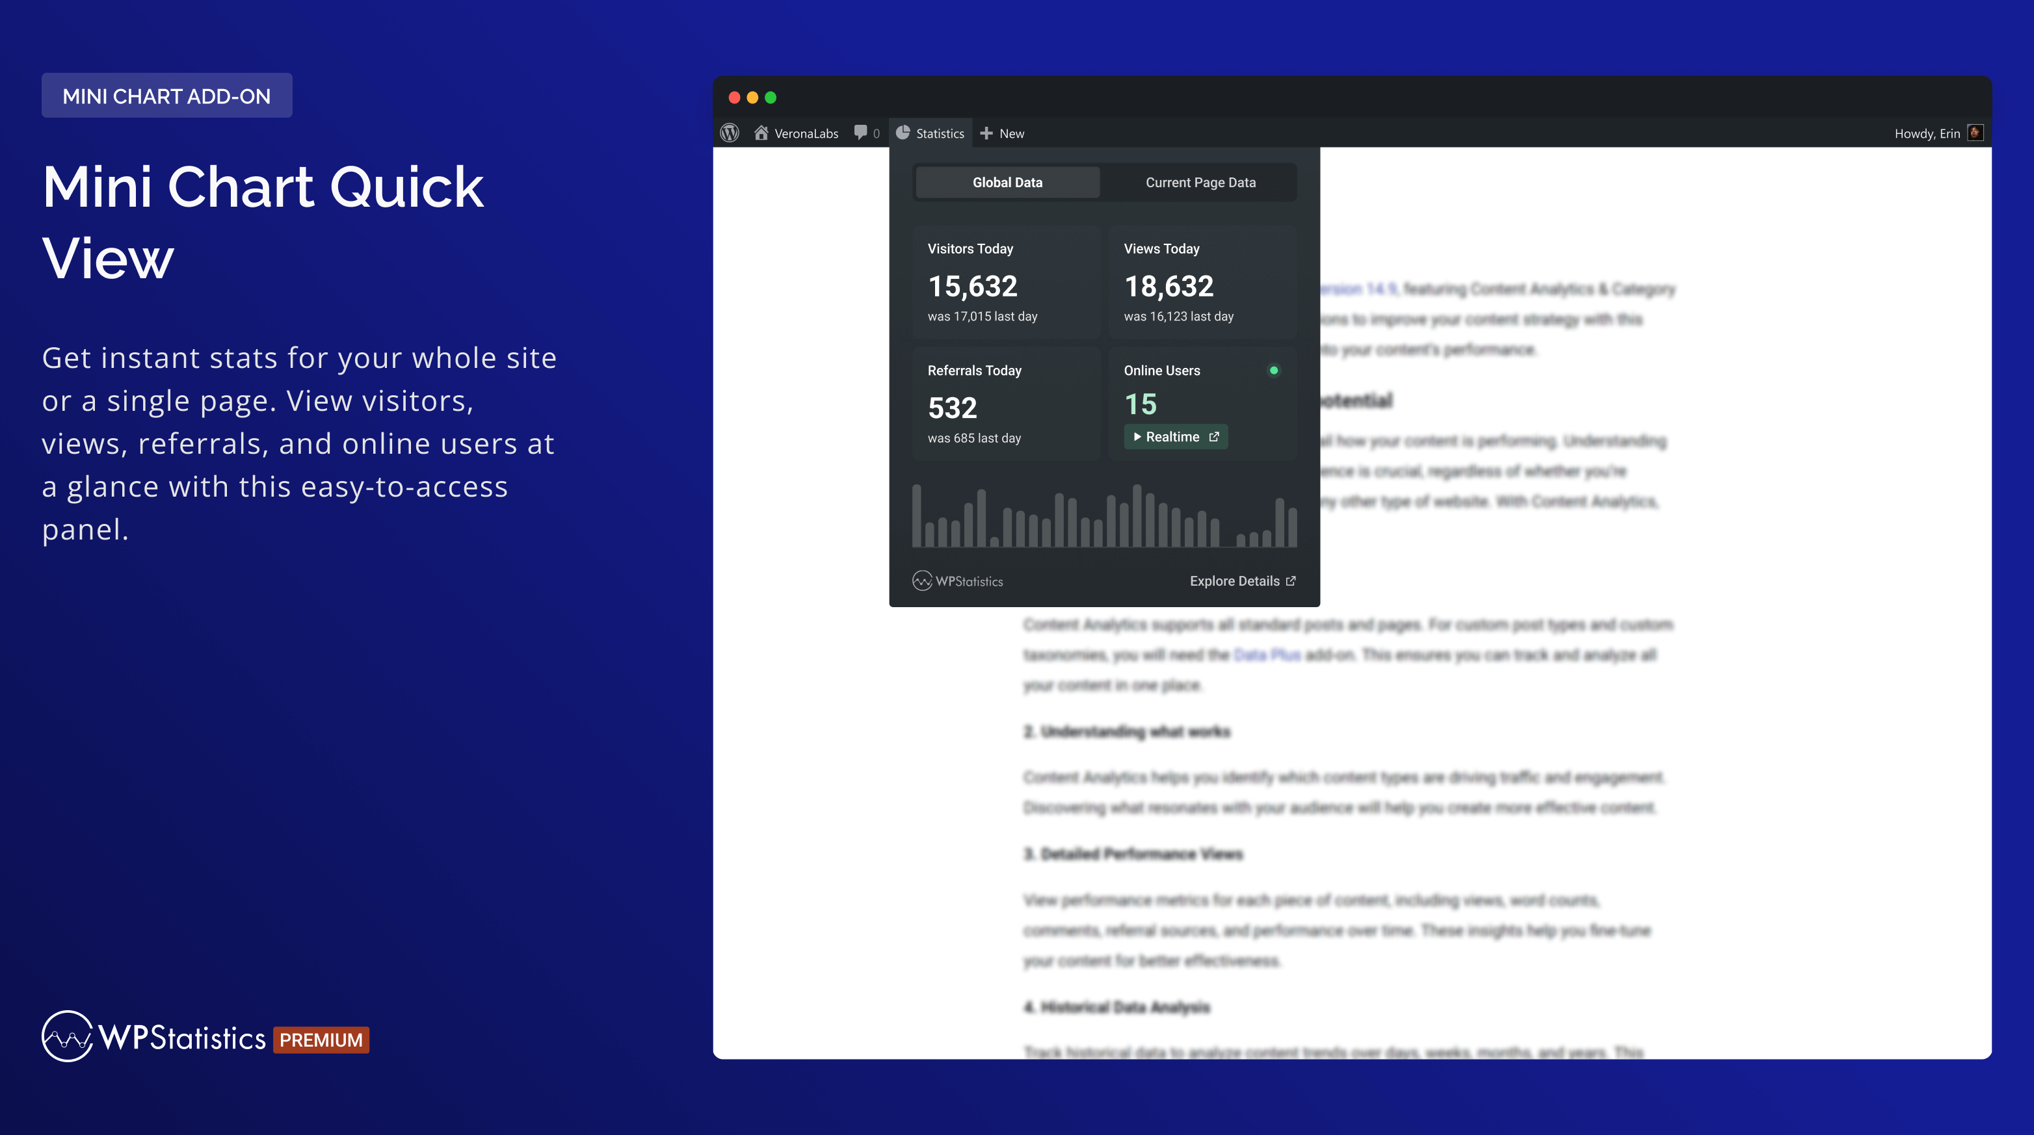Click the MINI CHART ADD-ON badge
This screenshot has height=1135, width=2034.
166,96
